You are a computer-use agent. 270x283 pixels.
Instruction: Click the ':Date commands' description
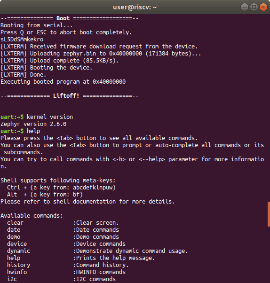coord(96,229)
